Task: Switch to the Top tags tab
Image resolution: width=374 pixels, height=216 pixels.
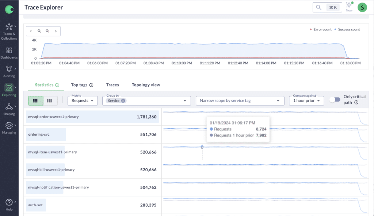Action: point(82,85)
